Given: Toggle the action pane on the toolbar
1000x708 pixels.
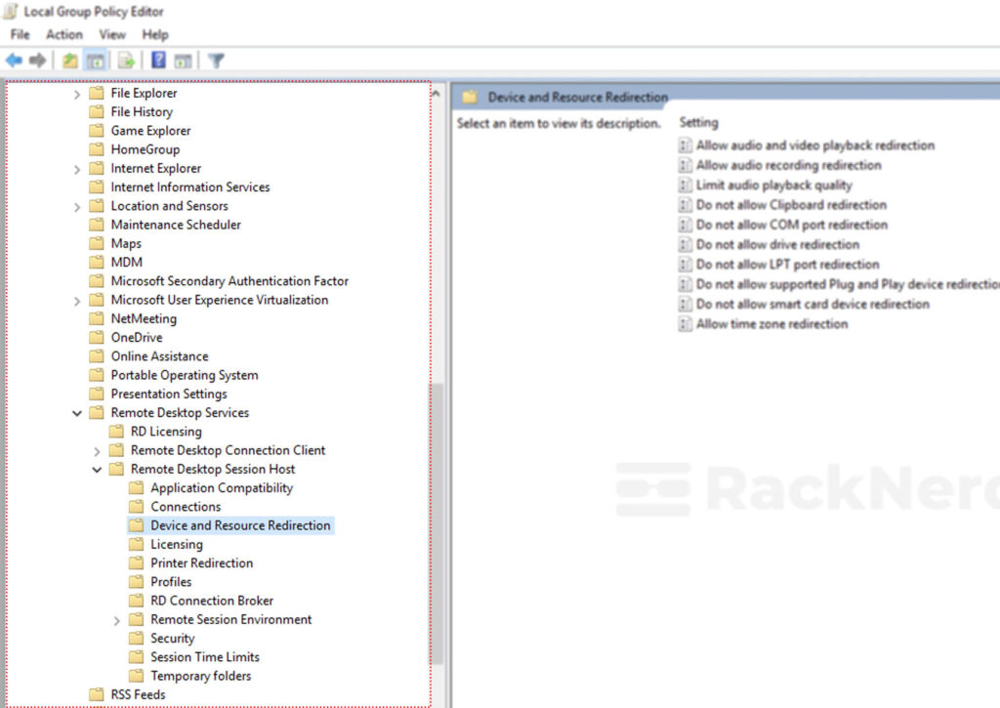Looking at the screenshot, I should point(182,60).
